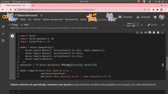Add a code cell with + Código
This screenshot has width=168, height=94.
coord(13,25)
